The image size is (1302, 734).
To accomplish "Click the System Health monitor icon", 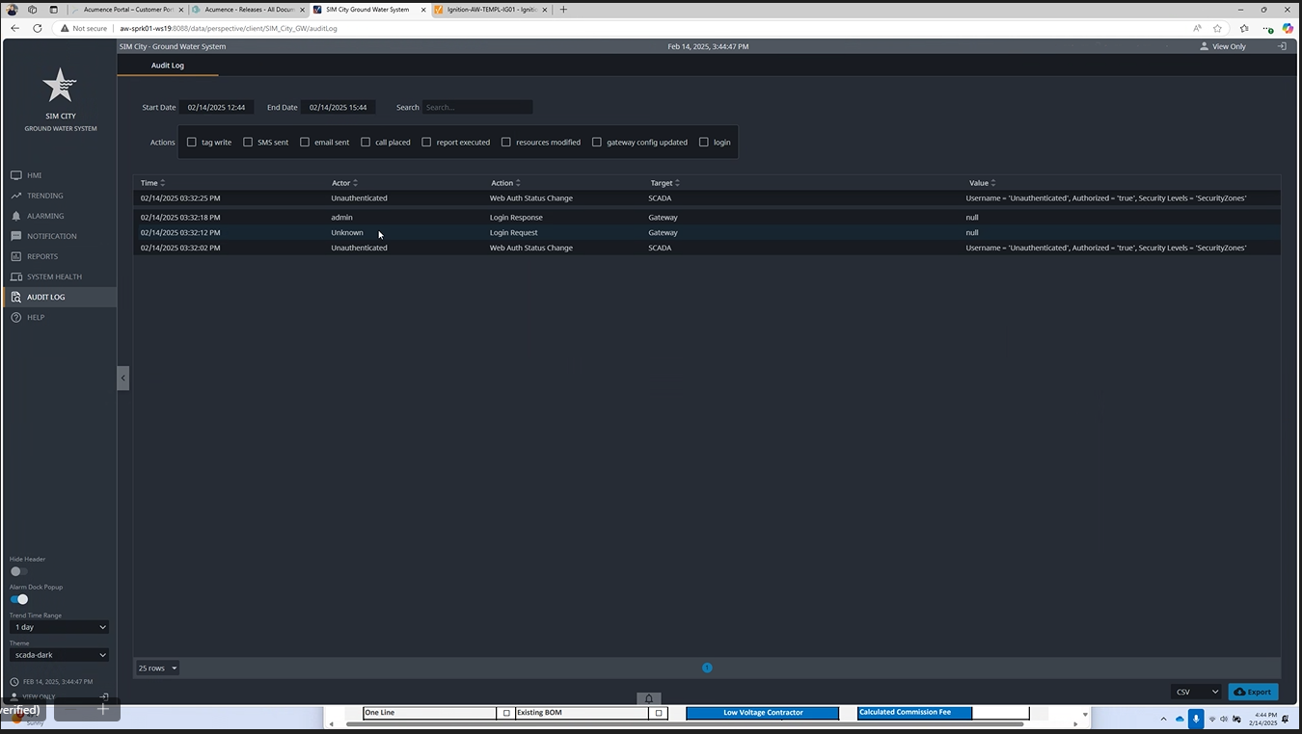I will click(16, 276).
